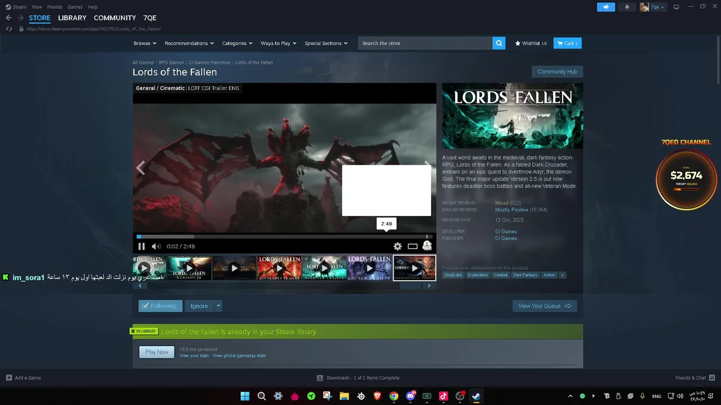The height and width of the screenshot is (405, 721).
Task: Go back with Steam's left arrow
Action: coord(8,18)
